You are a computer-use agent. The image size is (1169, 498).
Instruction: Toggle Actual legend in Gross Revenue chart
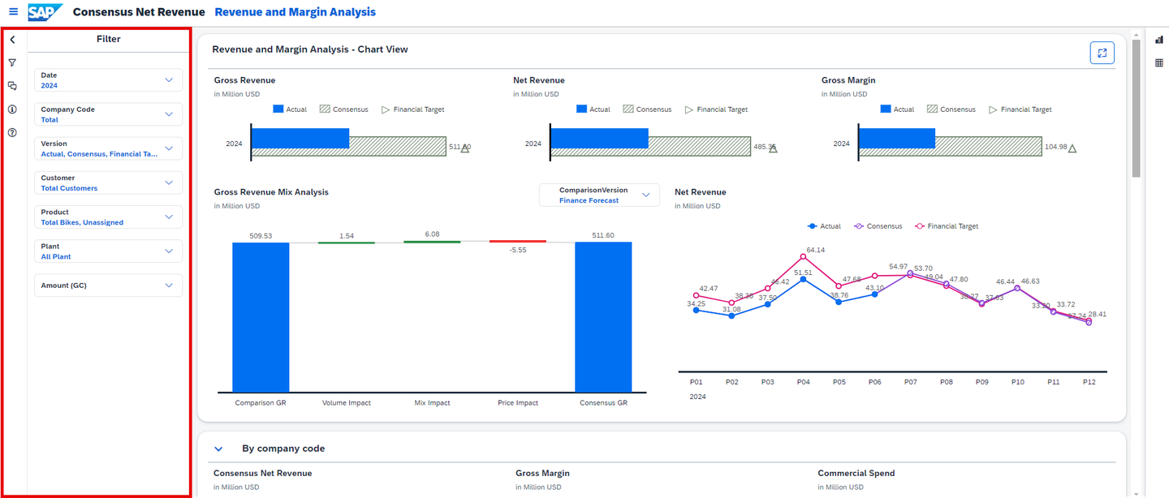point(290,109)
